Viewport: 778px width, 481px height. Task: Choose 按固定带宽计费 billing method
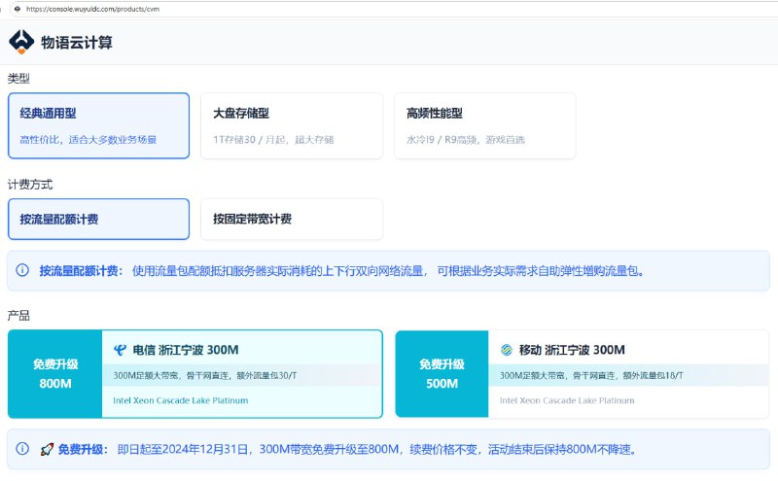tap(292, 220)
